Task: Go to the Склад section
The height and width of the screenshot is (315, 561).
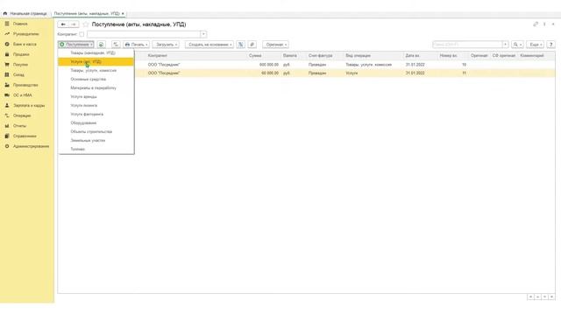Action: point(18,74)
